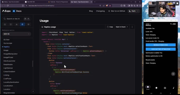Open the Brave wallet icon in the toolbar

[132, 6]
